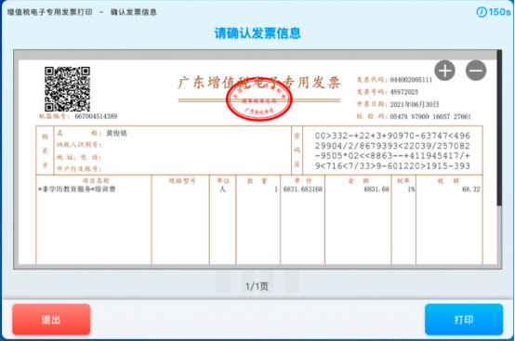Click the 请确认发票信息 heading
This screenshot has width=515, height=341.
coord(257,33)
